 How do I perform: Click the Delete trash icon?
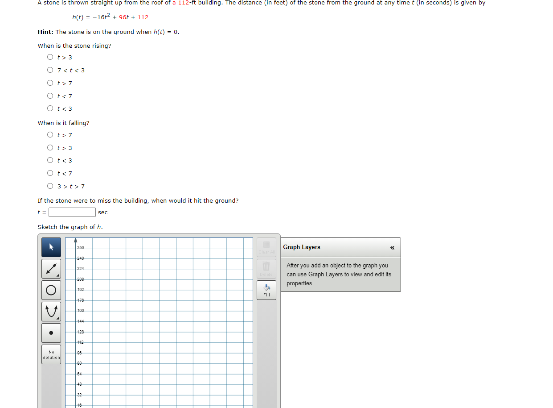(x=266, y=269)
